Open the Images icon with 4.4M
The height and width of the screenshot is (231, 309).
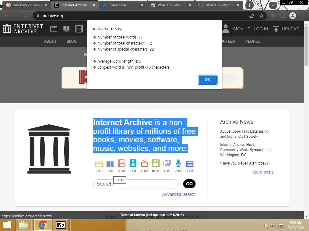coord(167,163)
